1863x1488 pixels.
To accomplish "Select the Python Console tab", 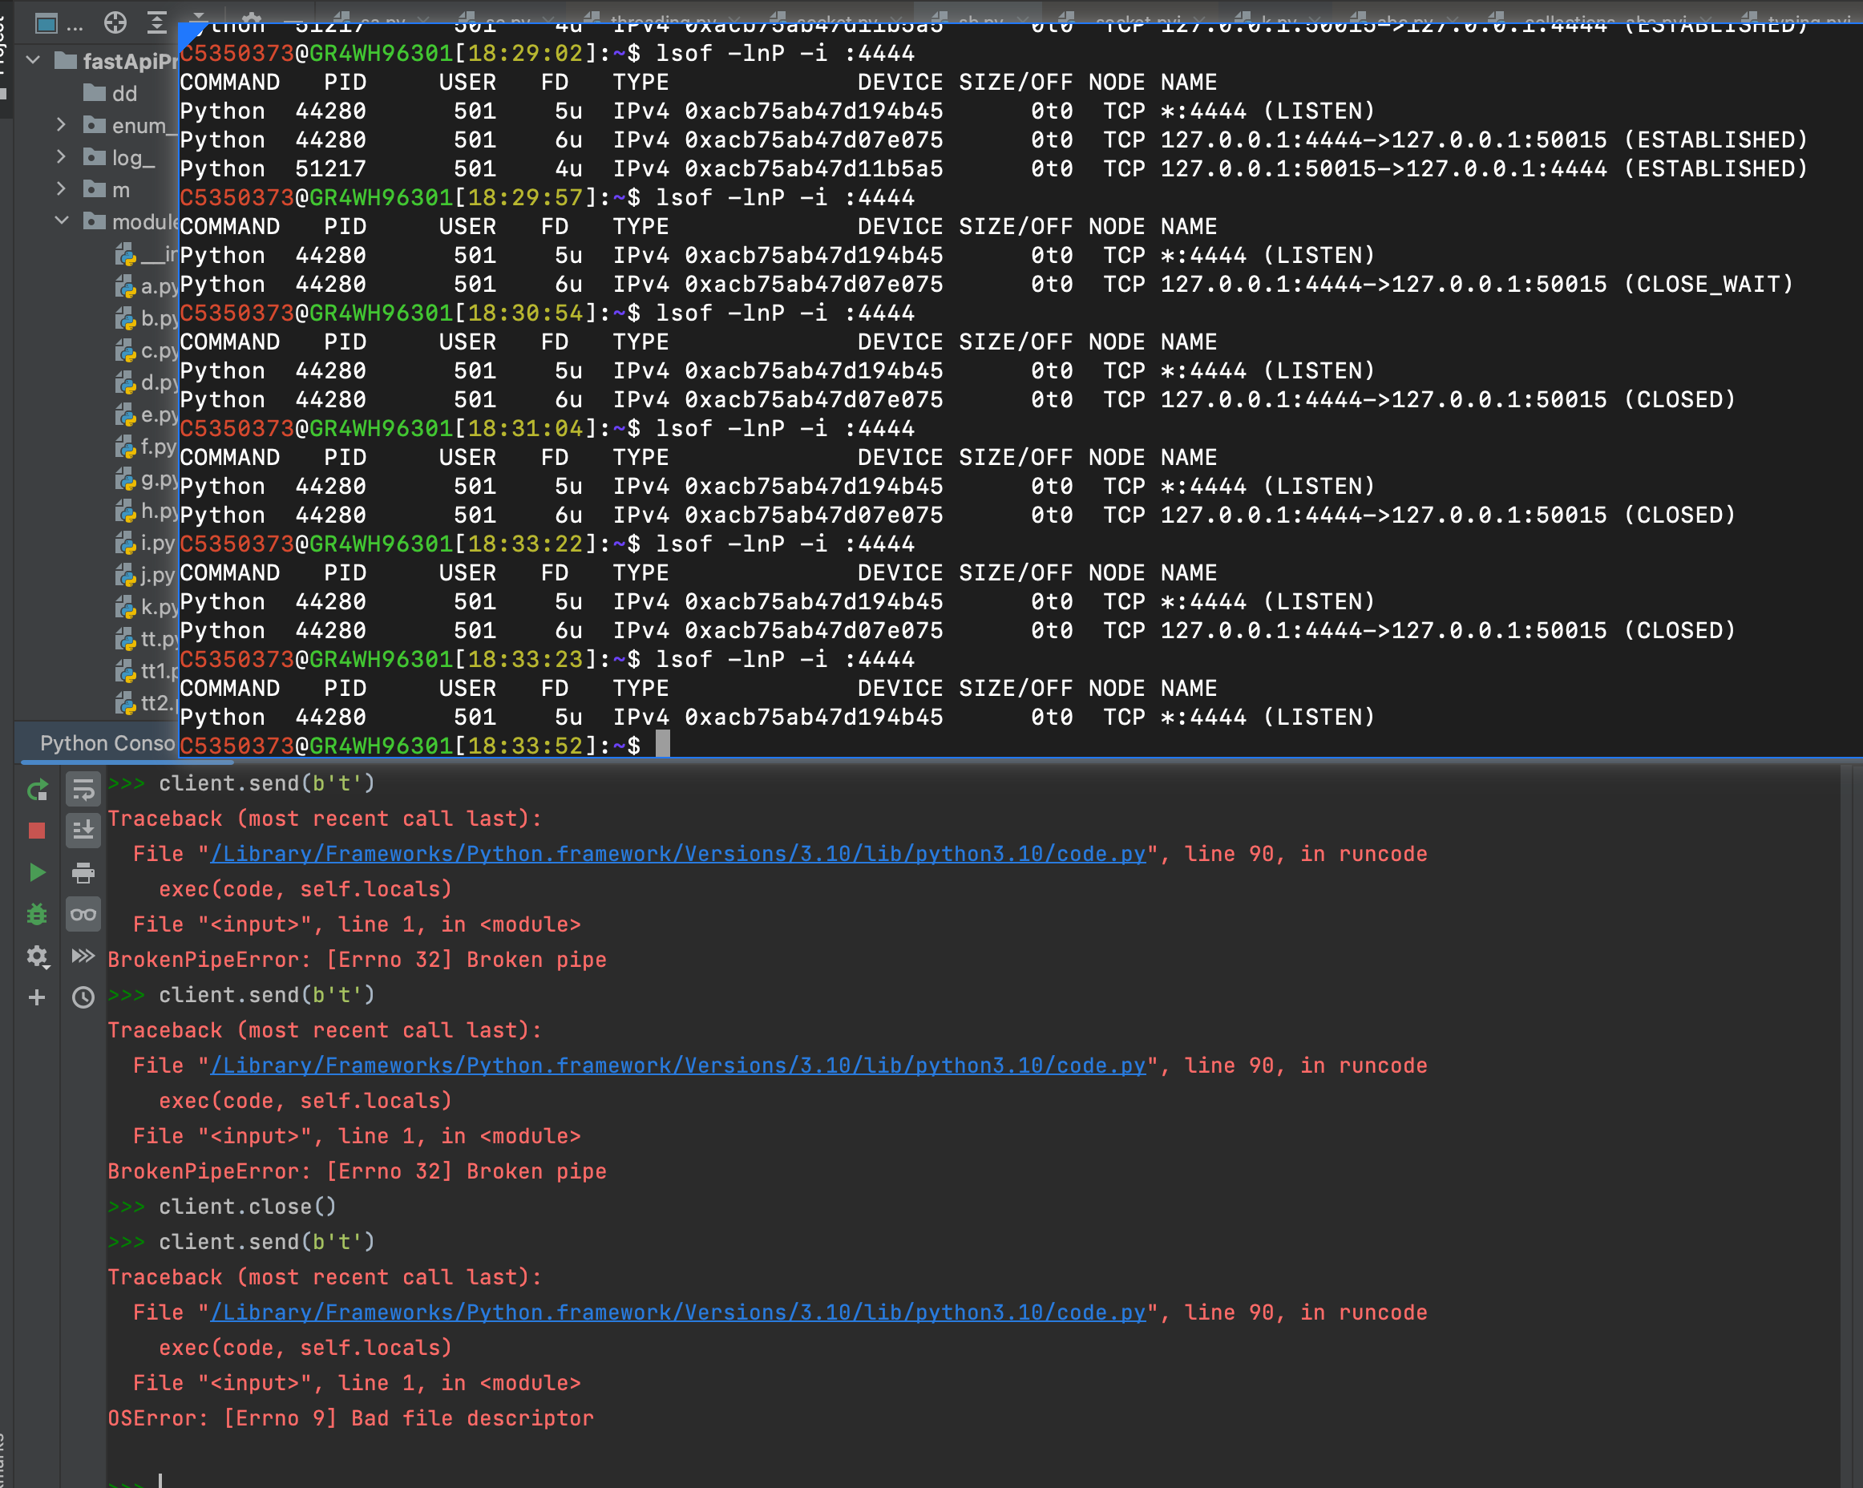I will click(107, 743).
